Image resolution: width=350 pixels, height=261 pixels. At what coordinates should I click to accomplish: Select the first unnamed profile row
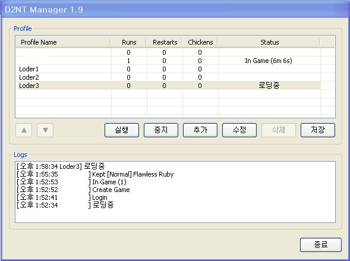click(x=168, y=52)
